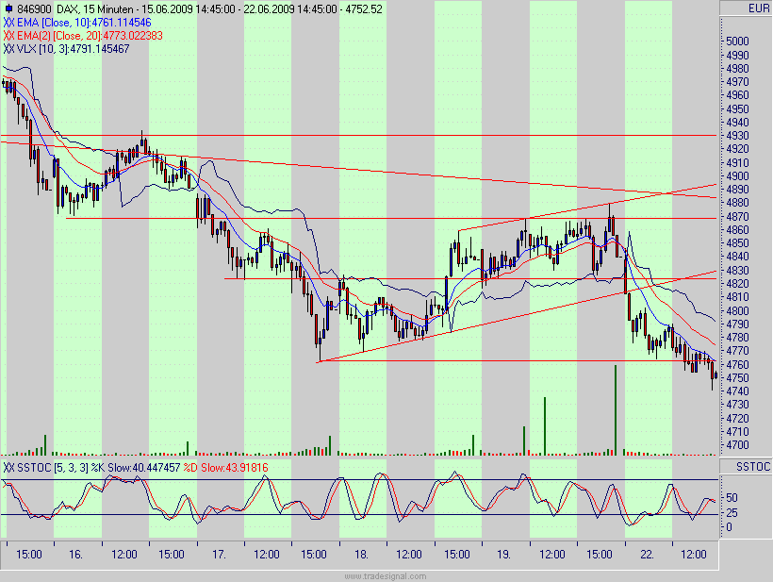
Task: Click the 4760 price axis label
Action: click(x=737, y=364)
